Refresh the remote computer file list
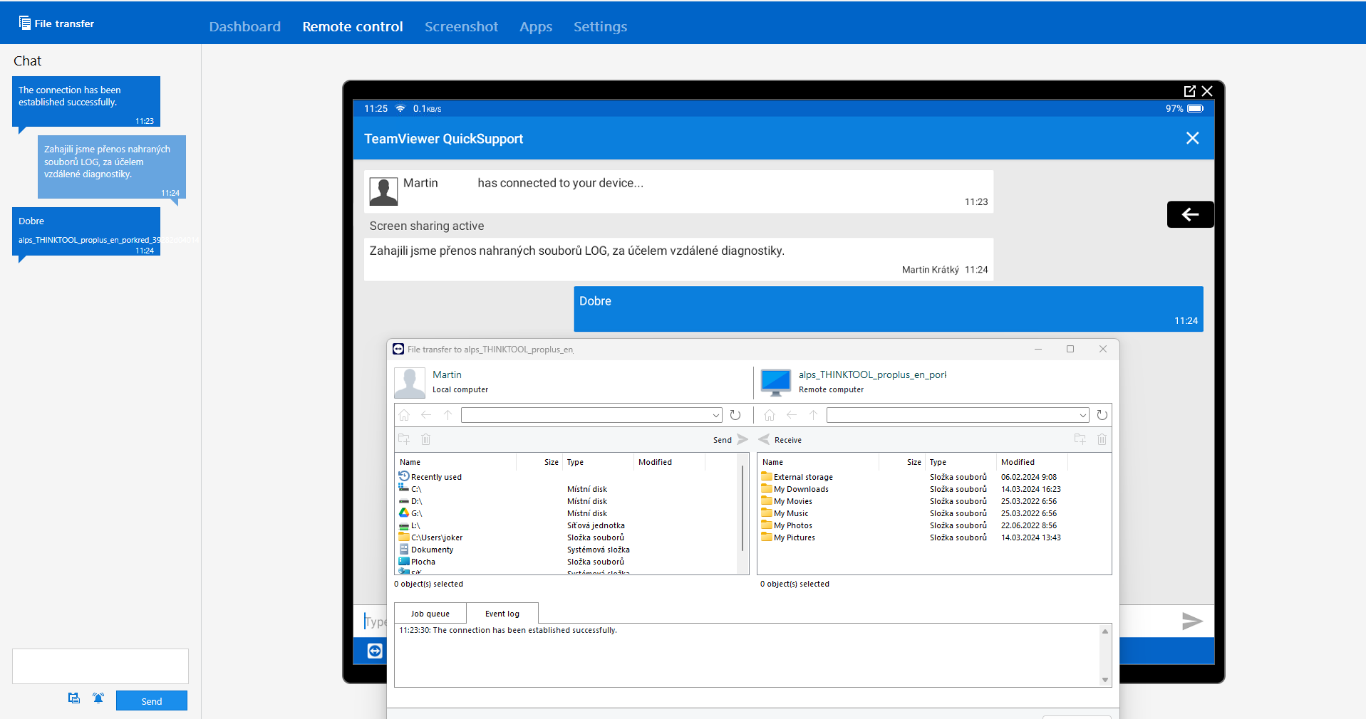The height and width of the screenshot is (719, 1366). [1102, 415]
